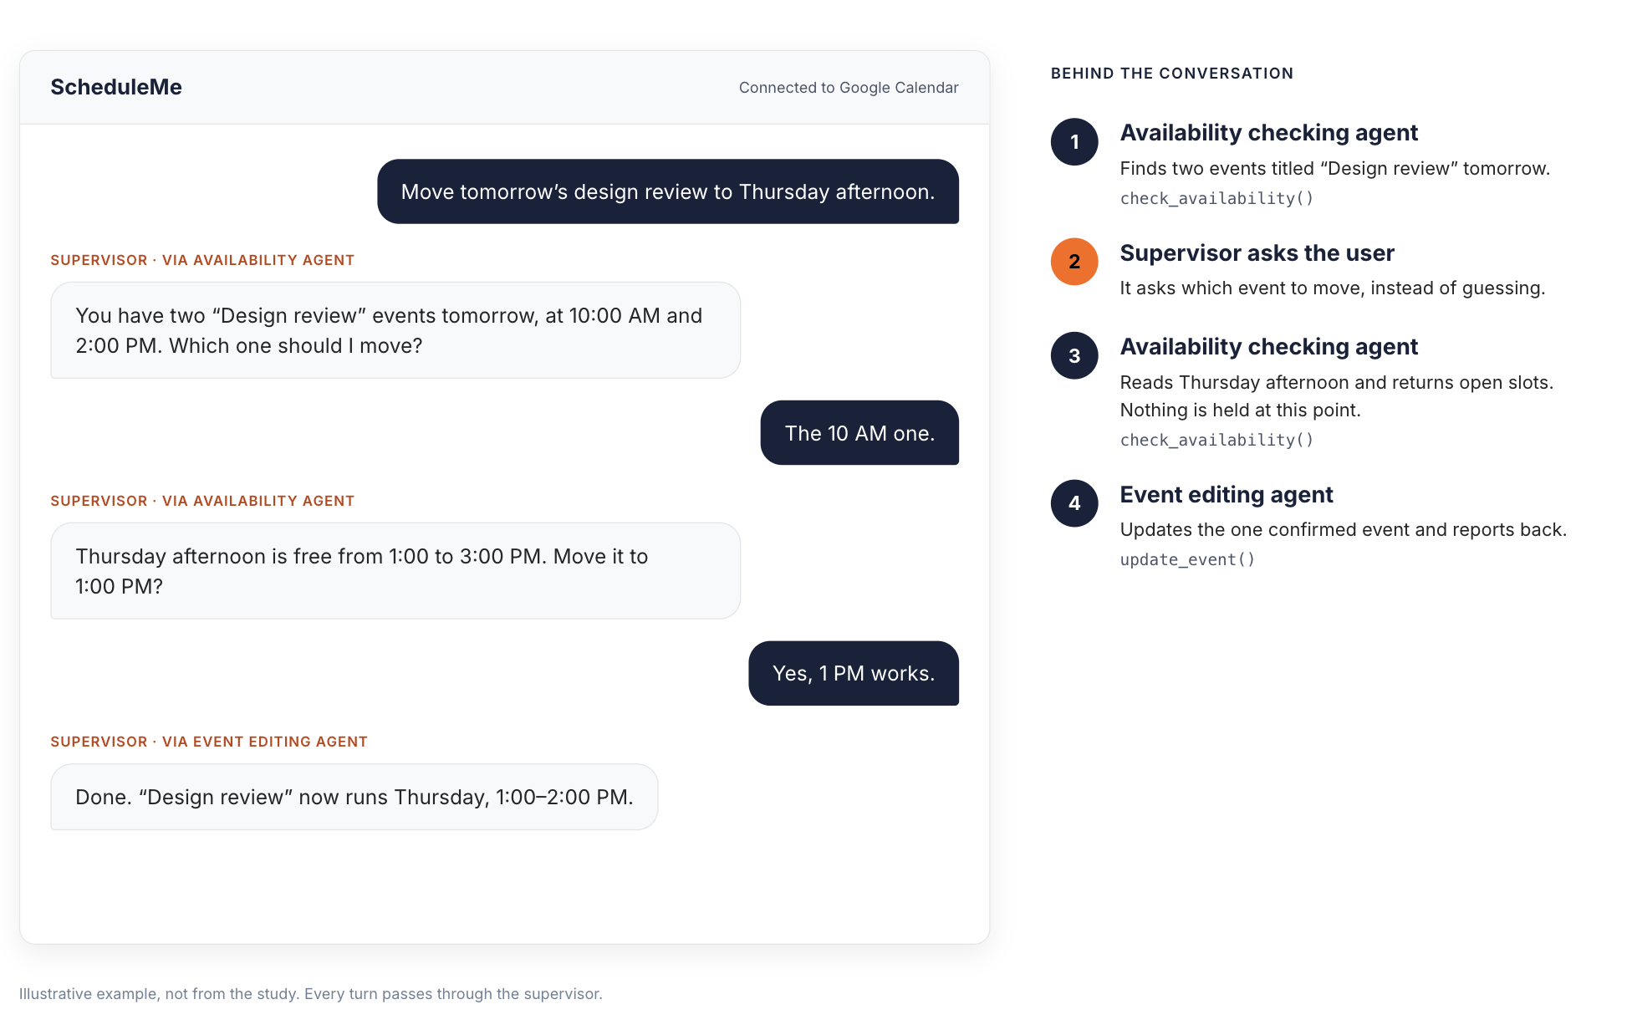Click the Behind the Conversation heading

tap(1172, 74)
